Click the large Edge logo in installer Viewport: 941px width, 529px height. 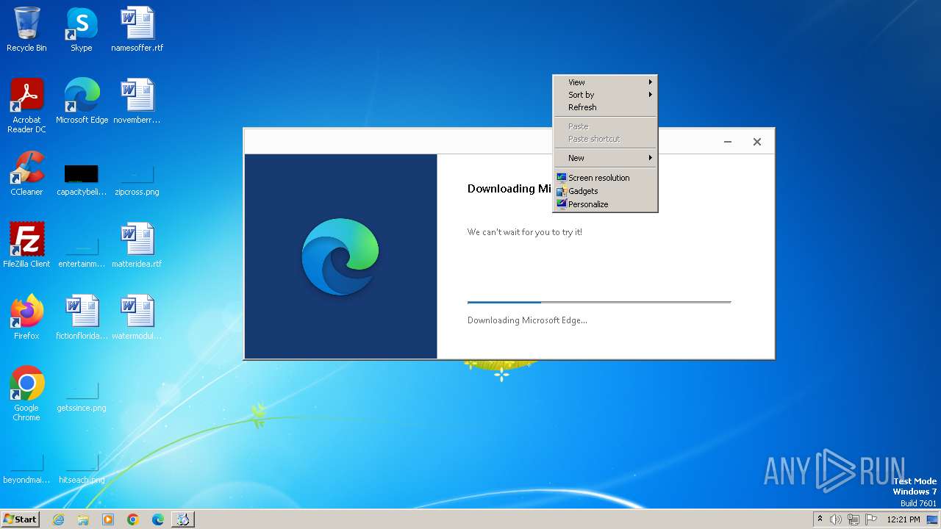point(340,256)
